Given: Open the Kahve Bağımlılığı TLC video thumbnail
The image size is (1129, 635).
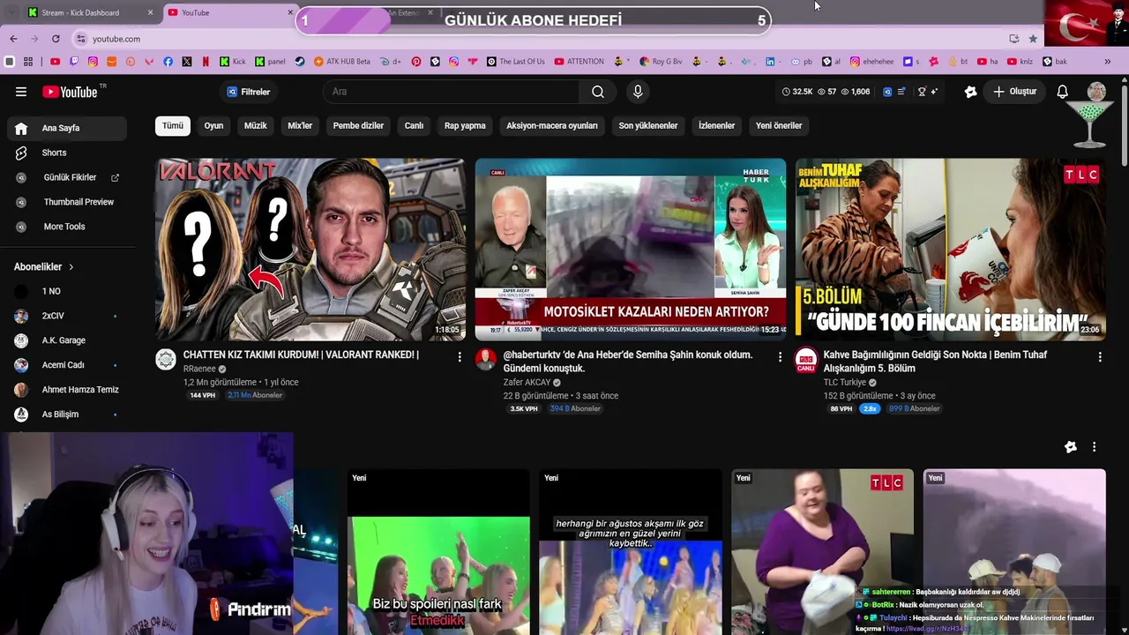Looking at the screenshot, I should click(951, 250).
